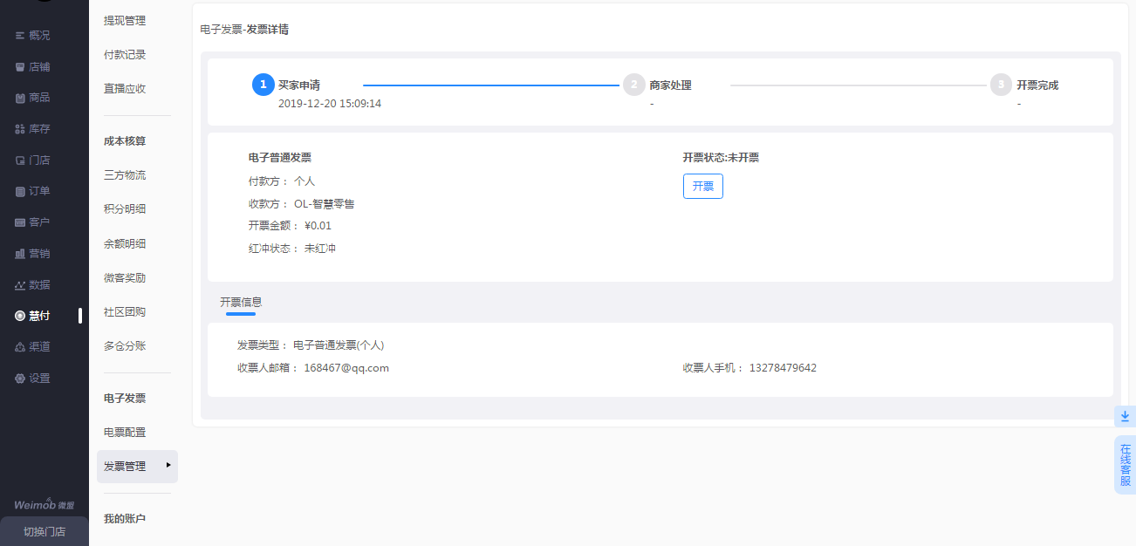
Task: Open 付款记录 in the submenu
Action: coord(125,55)
